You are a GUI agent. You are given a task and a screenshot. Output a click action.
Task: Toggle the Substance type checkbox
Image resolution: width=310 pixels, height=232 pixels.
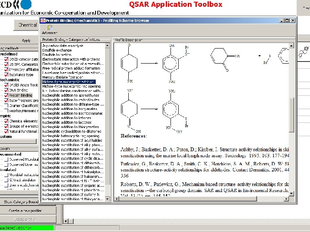click(x=6, y=75)
